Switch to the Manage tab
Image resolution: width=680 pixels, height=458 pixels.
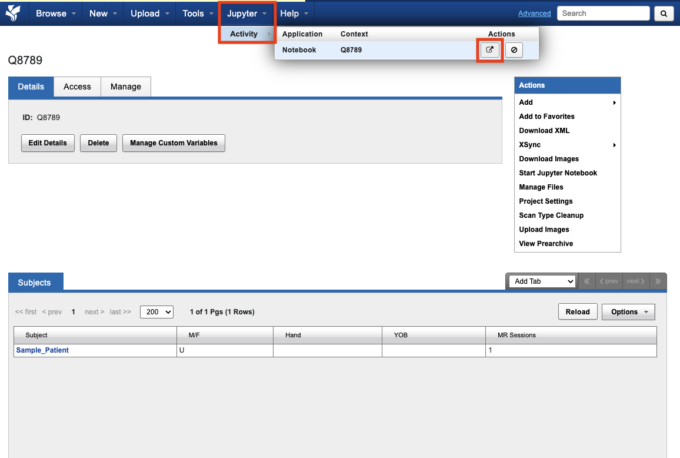(126, 87)
